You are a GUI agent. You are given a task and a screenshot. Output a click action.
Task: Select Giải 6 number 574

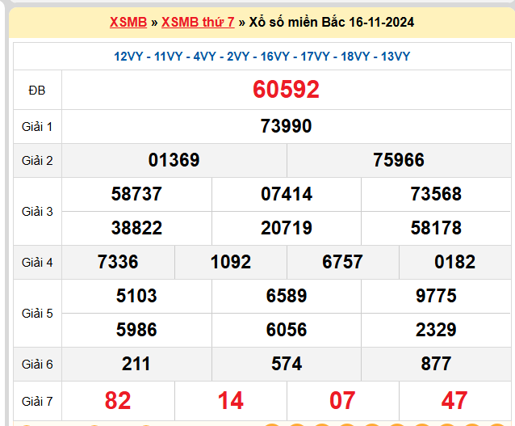(x=287, y=364)
